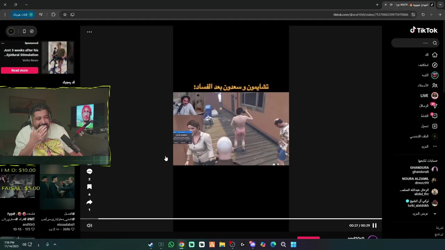This screenshot has height=250, width=445.
Task: Open Windows taskbar search
Action: tap(283, 244)
